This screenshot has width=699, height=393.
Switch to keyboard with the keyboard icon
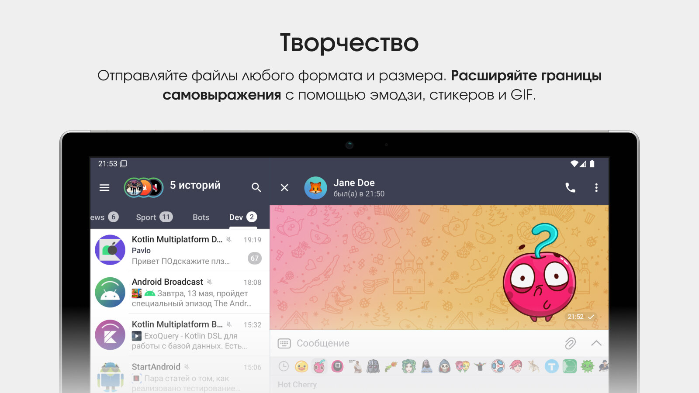tap(284, 344)
